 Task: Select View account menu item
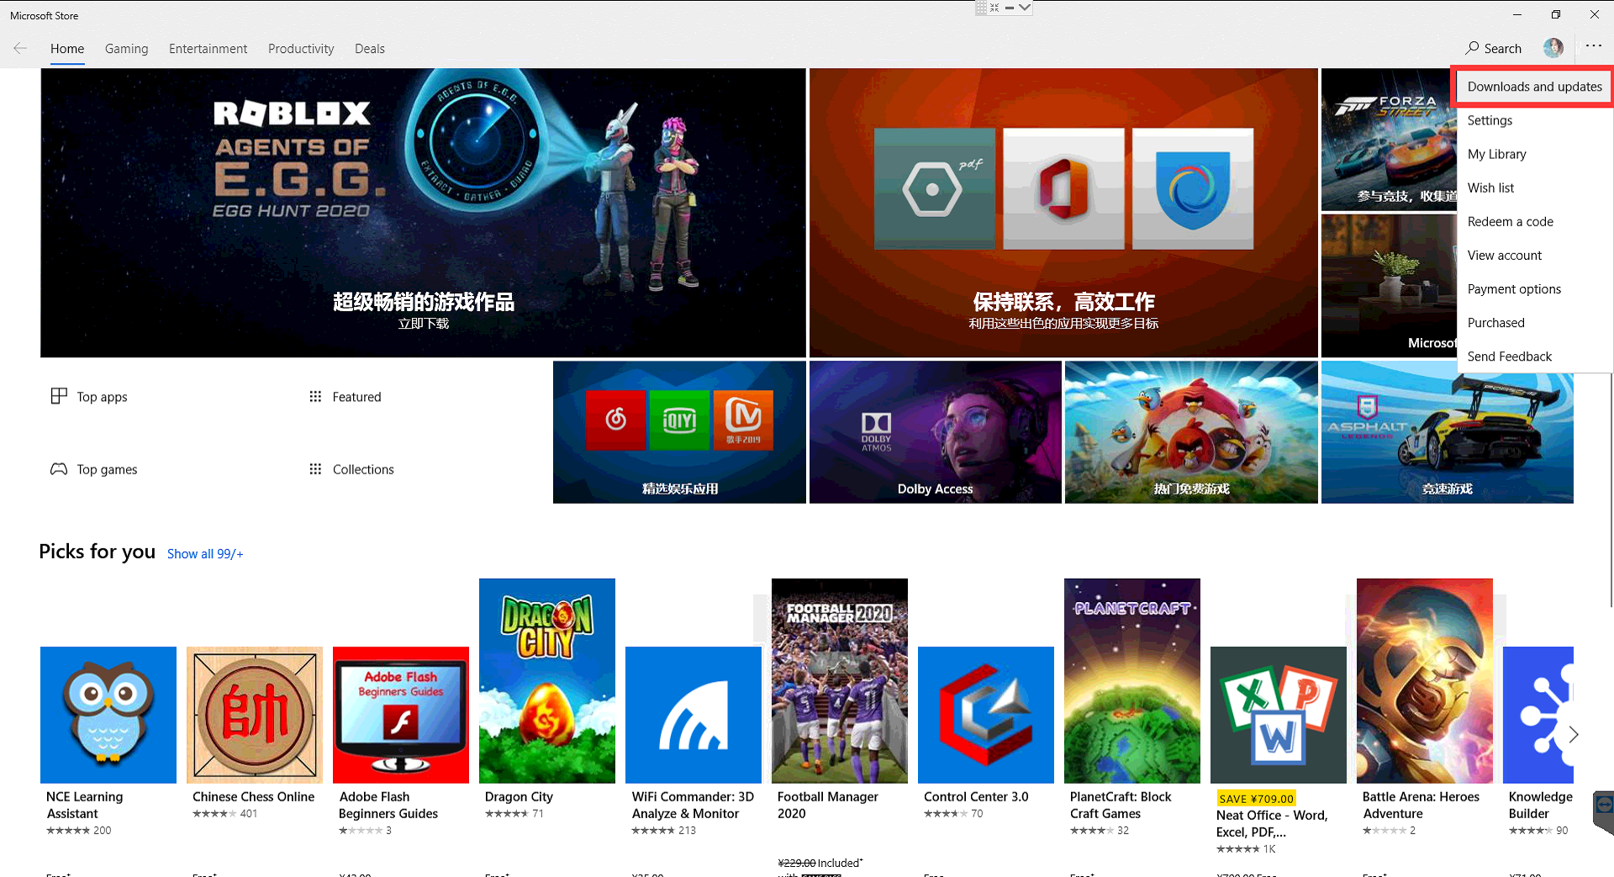point(1534,255)
